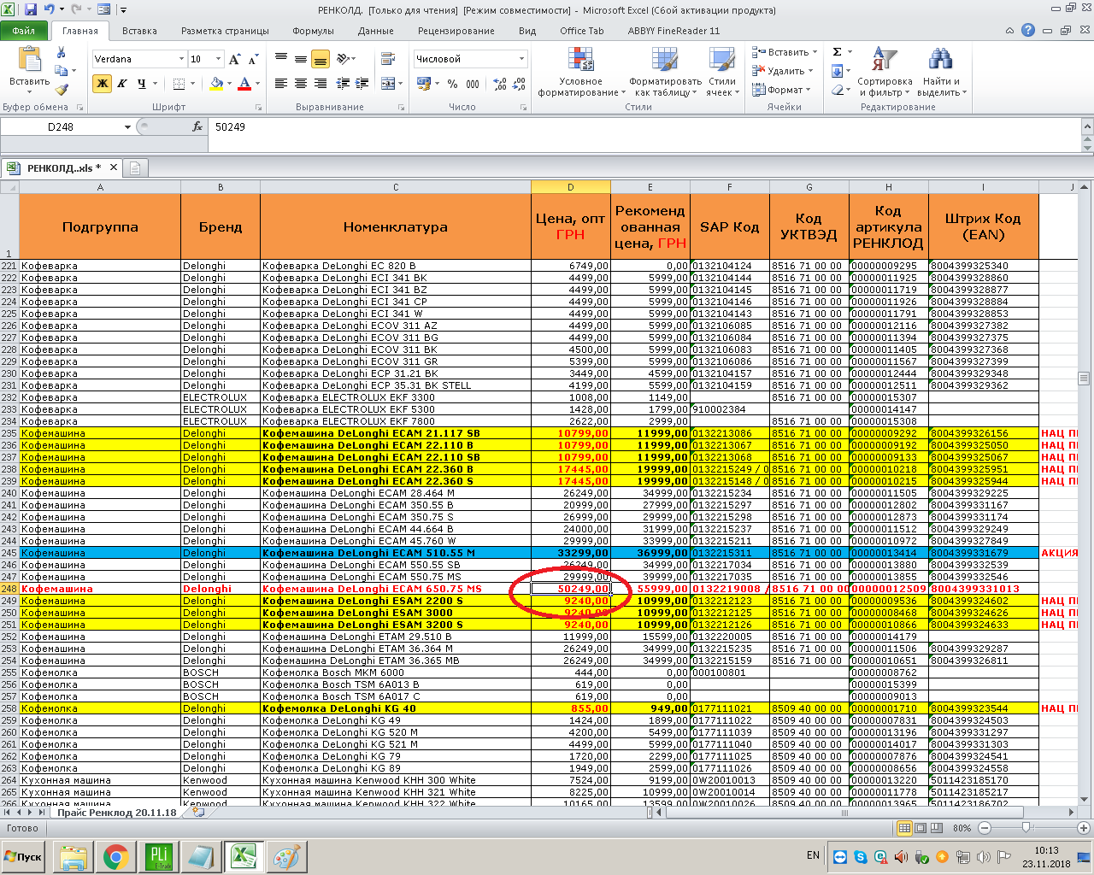Toggle middle vertical alignment

[x=301, y=59]
